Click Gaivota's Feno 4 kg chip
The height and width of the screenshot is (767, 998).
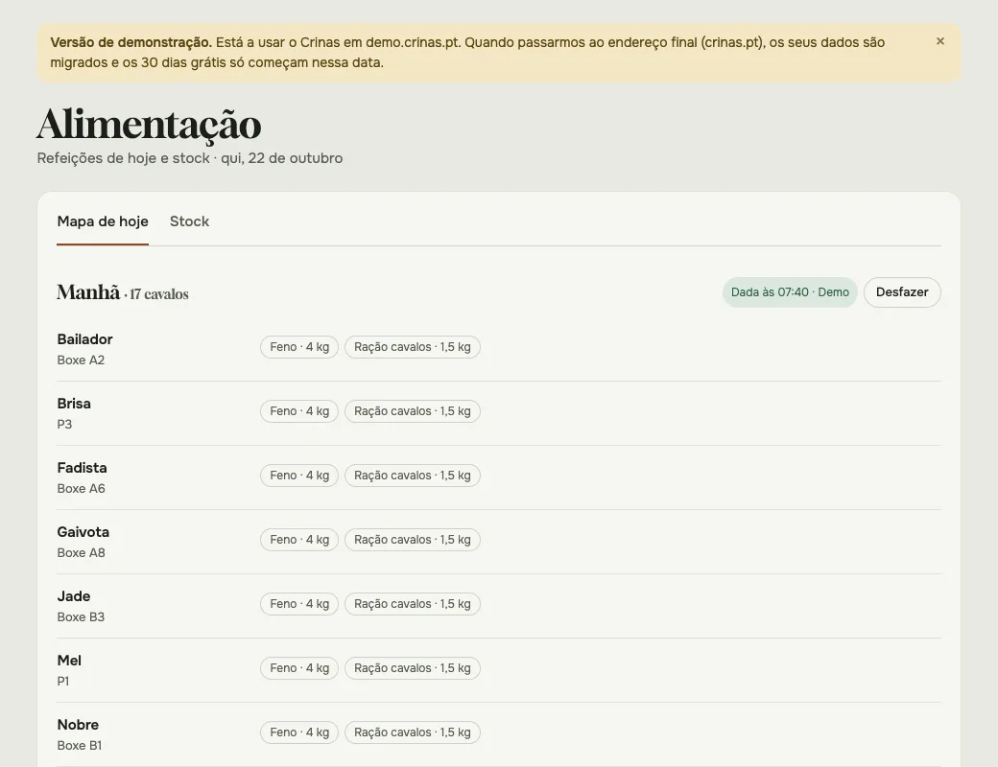point(299,540)
